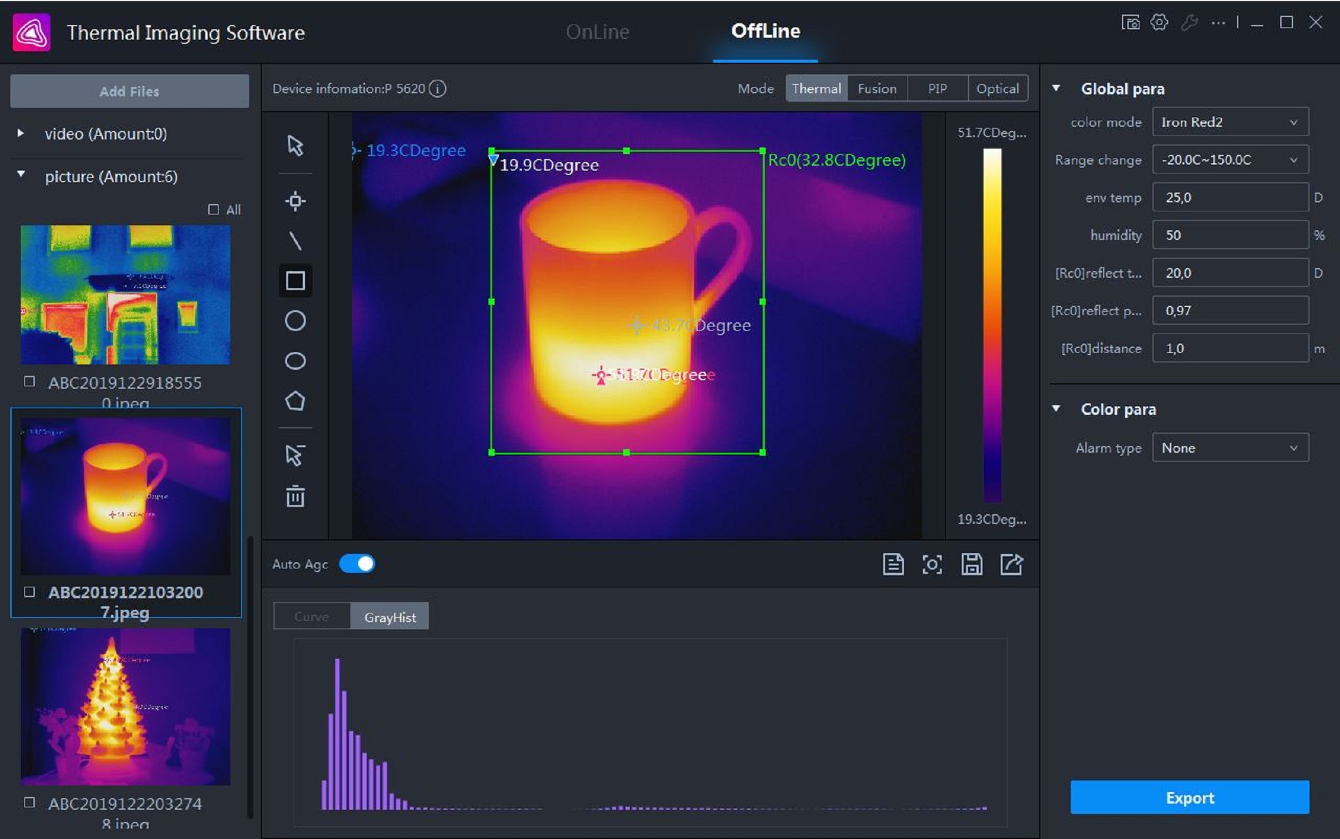Select the rectangle region tool
The width and height of the screenshot is (1340, 839).
pyautogui.click(x=295, y=281)
